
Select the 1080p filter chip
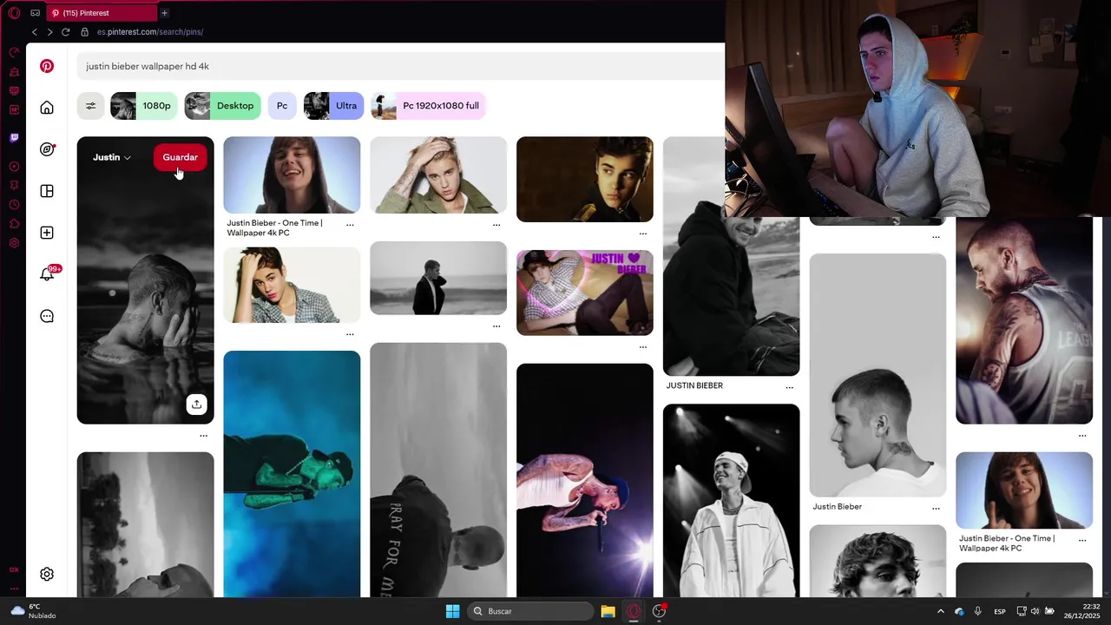tap(143, 106)
